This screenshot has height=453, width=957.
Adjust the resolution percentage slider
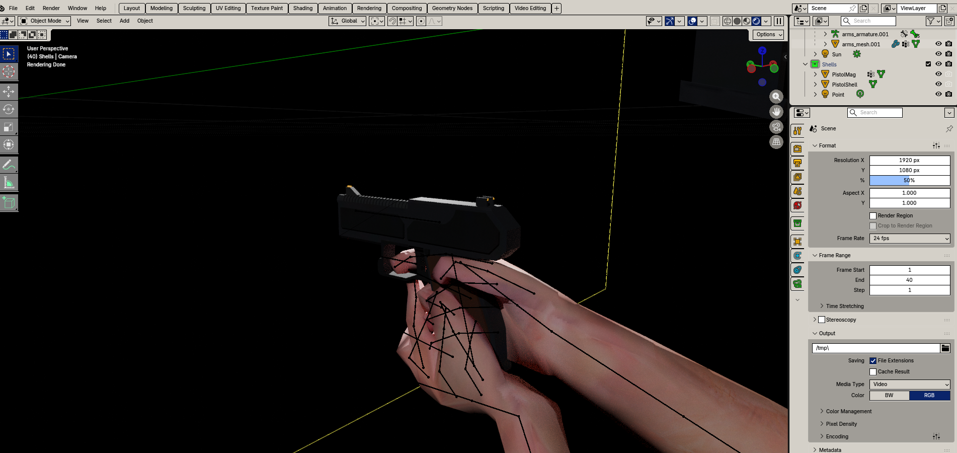point(910,180)
